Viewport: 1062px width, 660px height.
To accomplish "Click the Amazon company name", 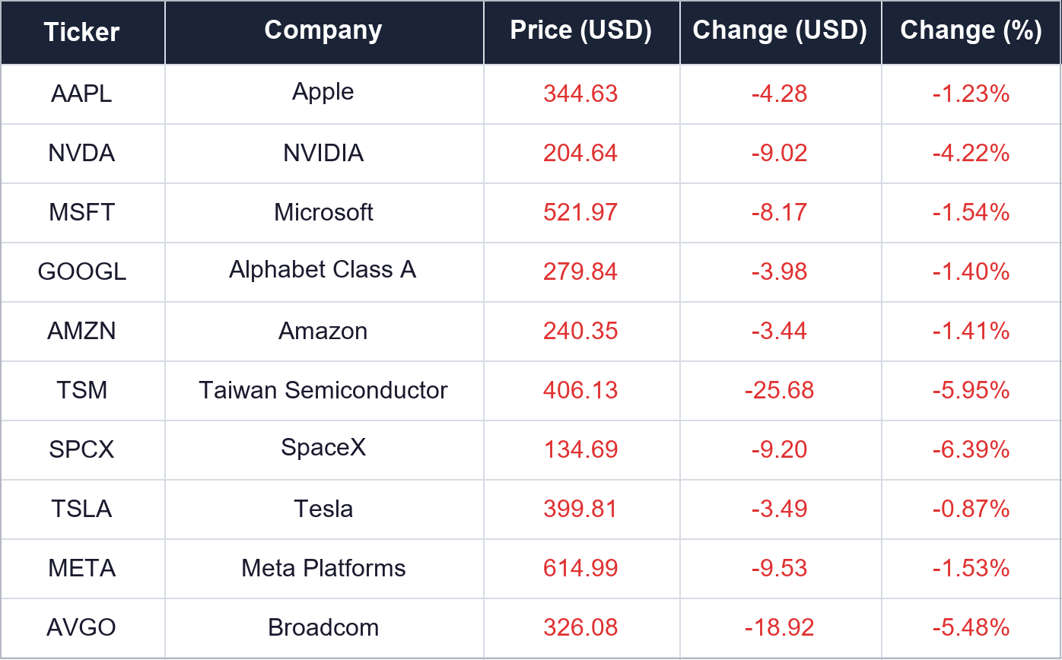I will pos(323,331).
